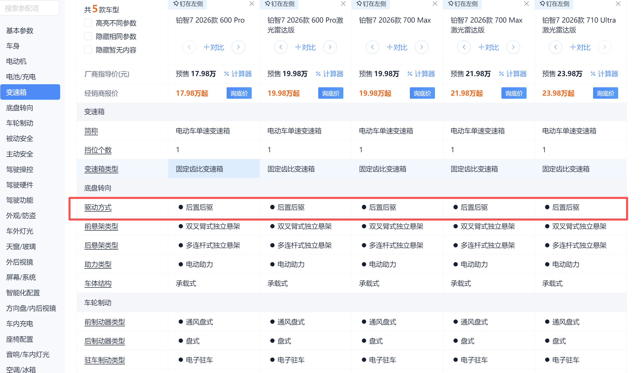
Task: Open the 驱动方式 parameter link
Action: 98,208
